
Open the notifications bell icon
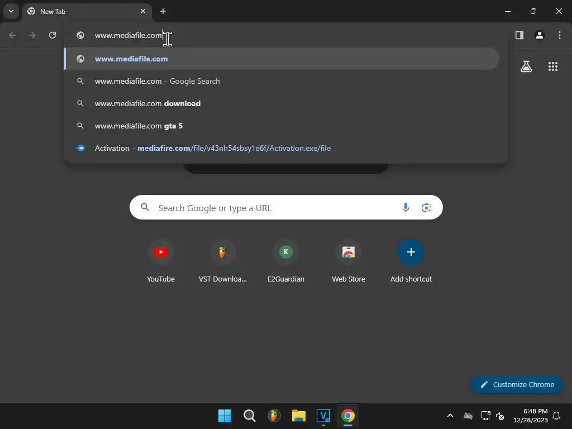click(557, 416)
